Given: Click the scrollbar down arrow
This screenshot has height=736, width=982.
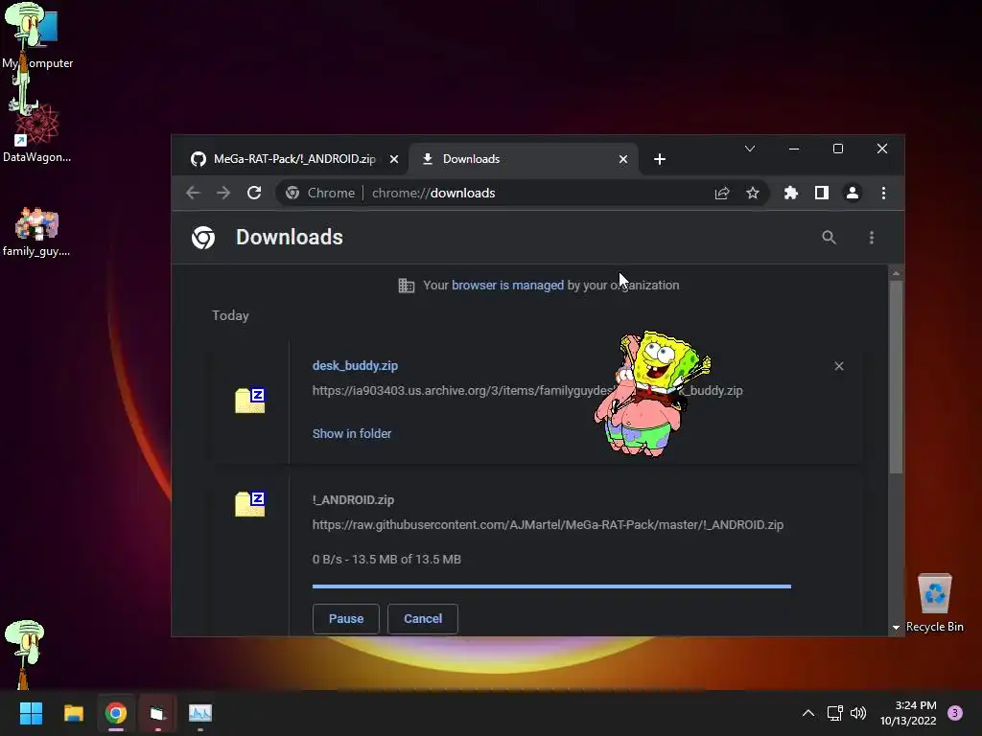Looking at the screenshot, I should [897, 627].
